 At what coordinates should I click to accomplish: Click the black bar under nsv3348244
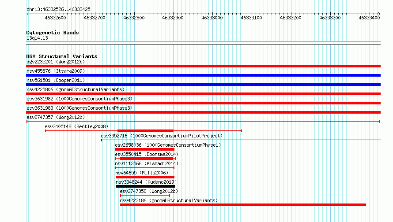145,186
